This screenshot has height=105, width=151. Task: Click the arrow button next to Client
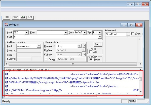tap(84, 54)
